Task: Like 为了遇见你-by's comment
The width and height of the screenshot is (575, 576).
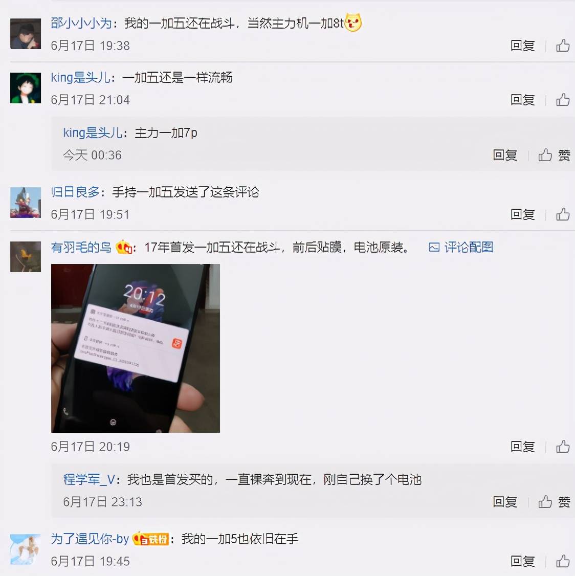Action: (563, 561)
